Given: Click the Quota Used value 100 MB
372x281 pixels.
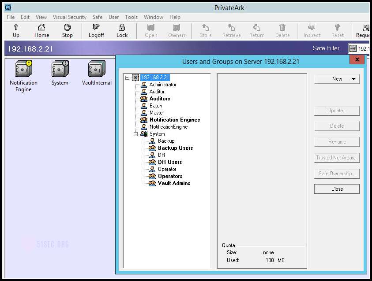Looking at the screenshot, I should coord(275,260).
